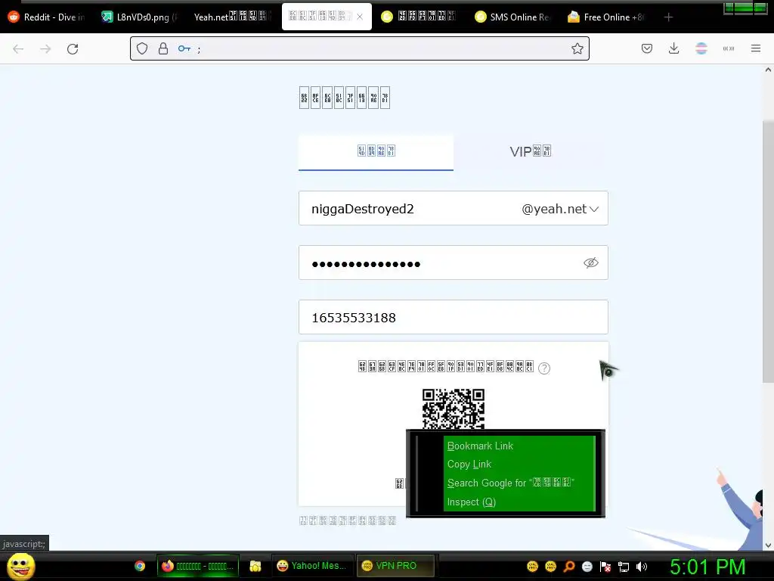Click the QR code image

click(x=454, y=409)
